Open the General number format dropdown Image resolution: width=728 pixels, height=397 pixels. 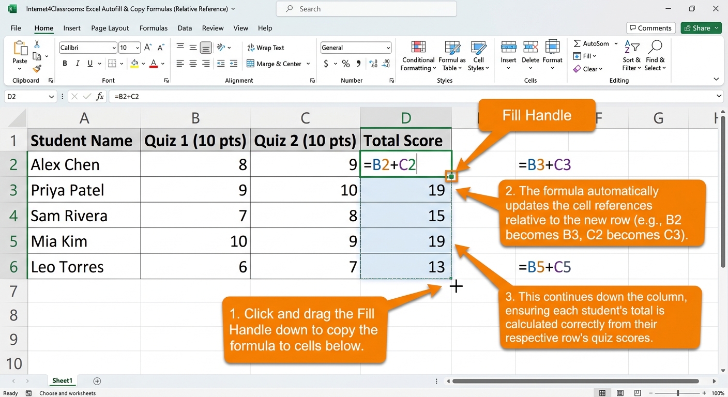pos(388,48)
